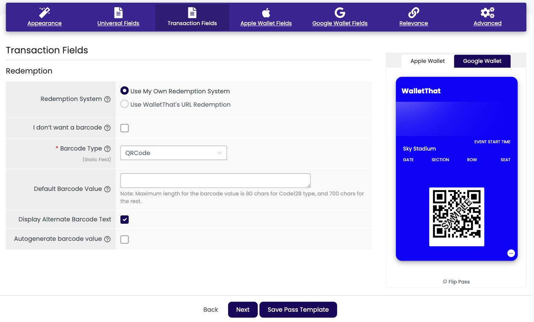
Task: Click the Redemption section heading
Action: tap(29, 71)
